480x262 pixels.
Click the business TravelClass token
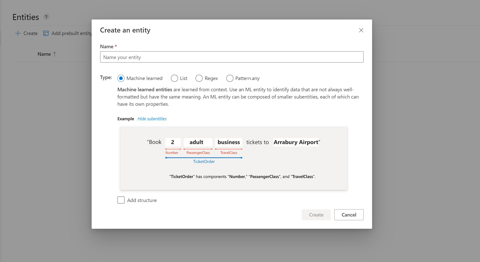pos(228,142)
